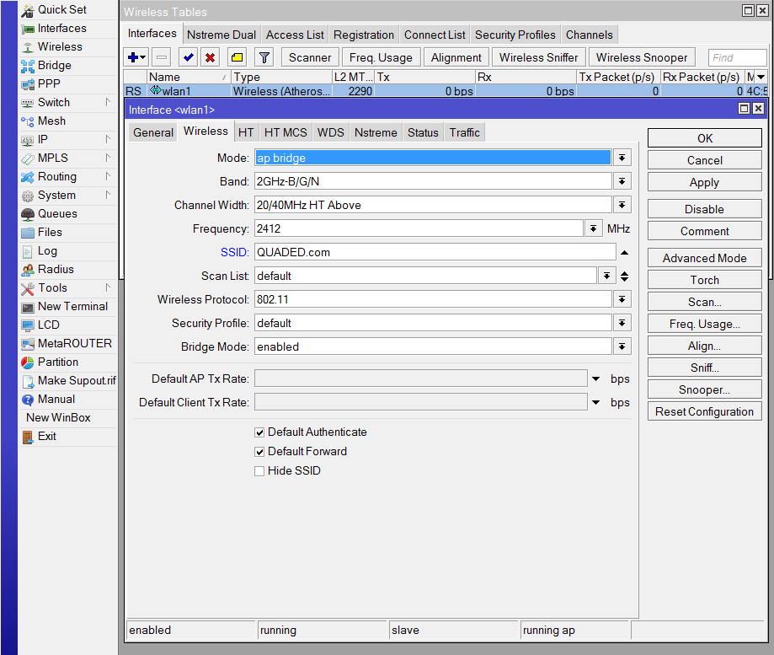Screen dimensions: 774x655
Task: Open the Bridge Mode dropdown
Action: 622,346
